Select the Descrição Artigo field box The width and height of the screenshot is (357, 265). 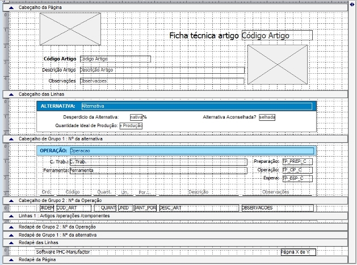click(x=162, y=70)
